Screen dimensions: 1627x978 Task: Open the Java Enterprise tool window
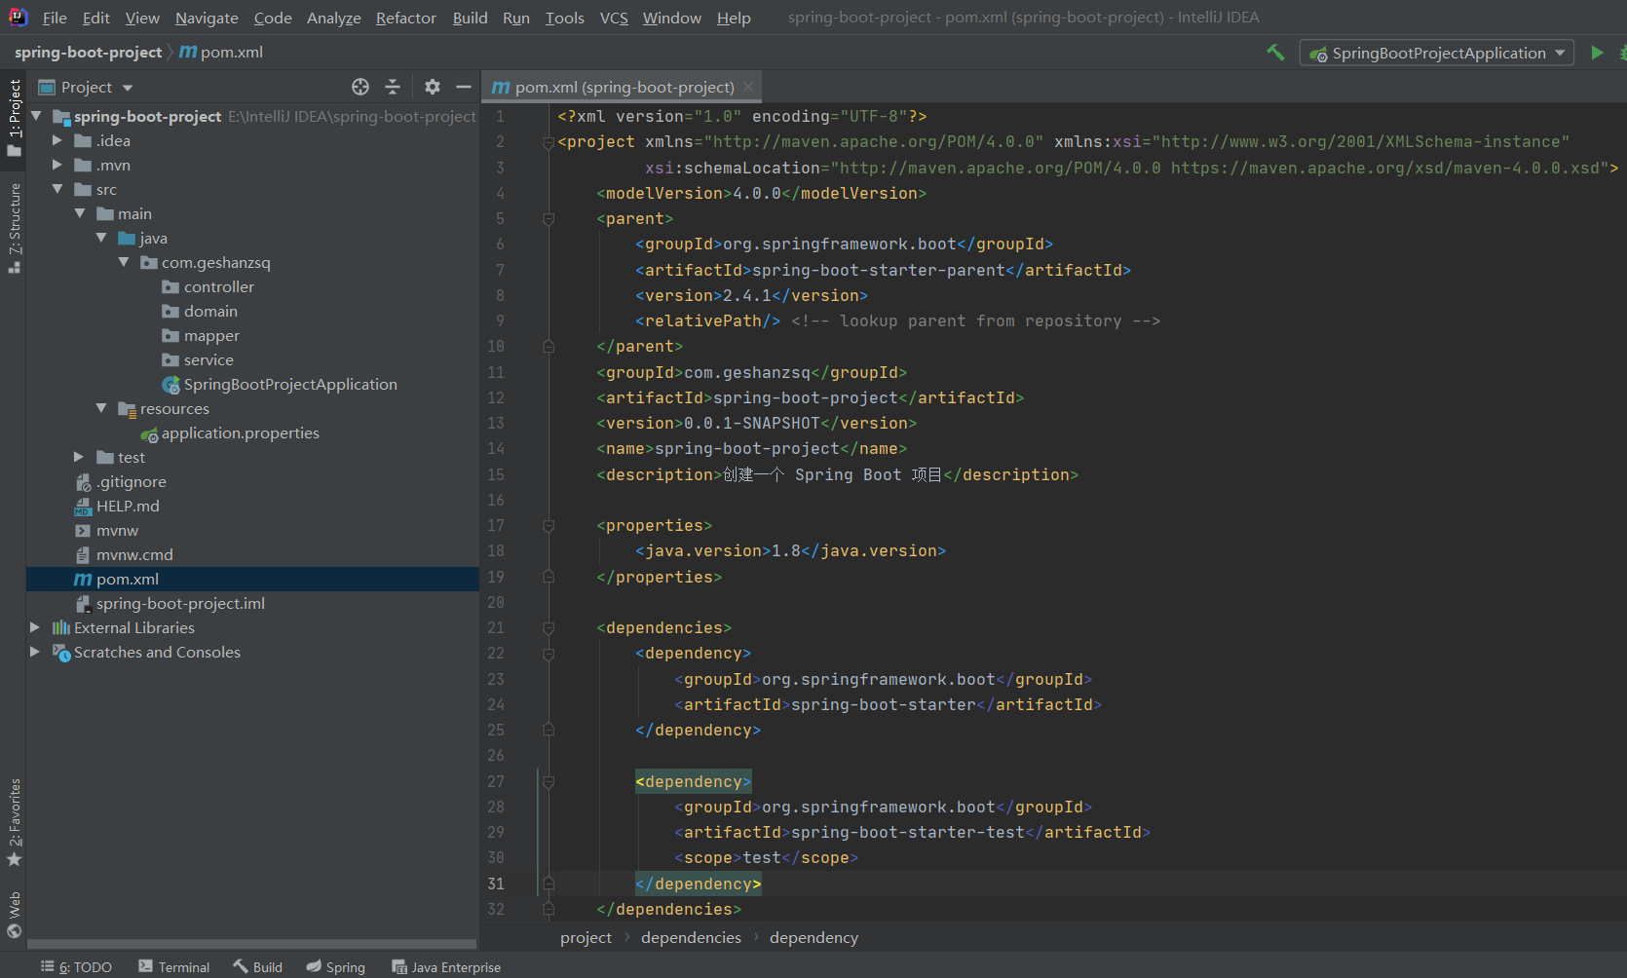(446, 966)
